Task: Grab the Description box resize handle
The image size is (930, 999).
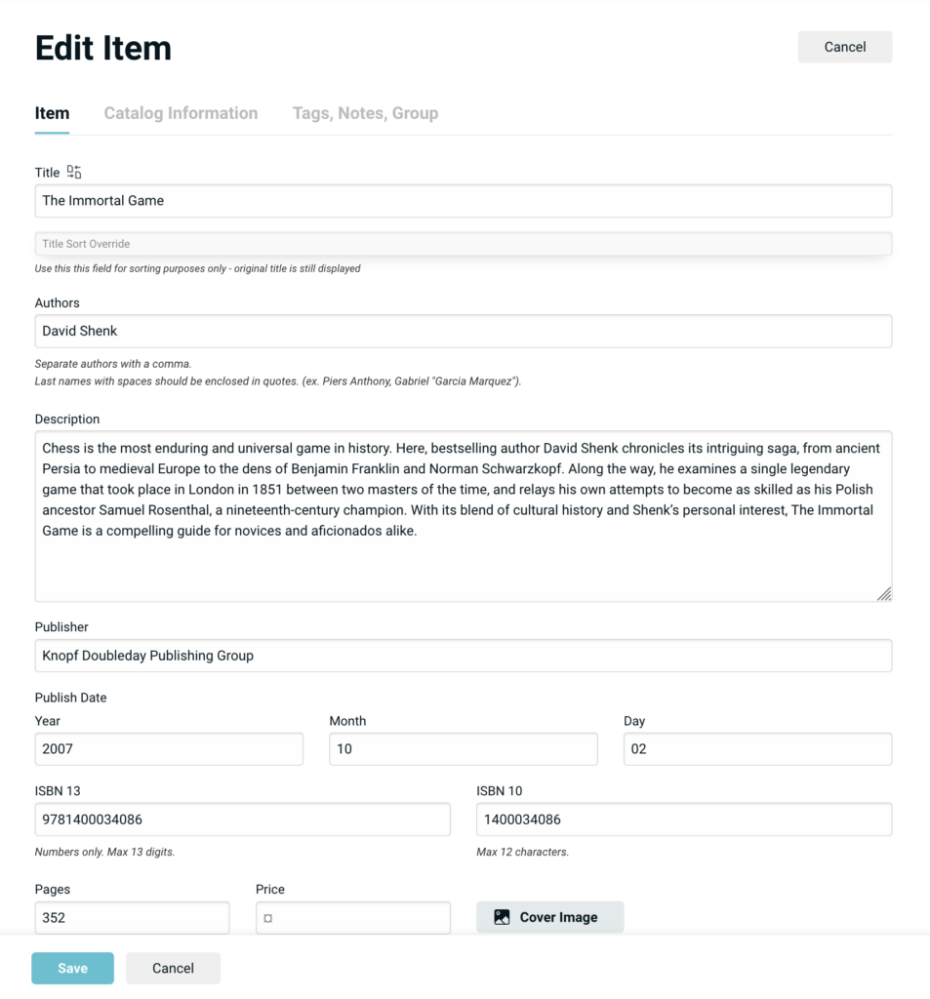Action: [x=883, y=593]
